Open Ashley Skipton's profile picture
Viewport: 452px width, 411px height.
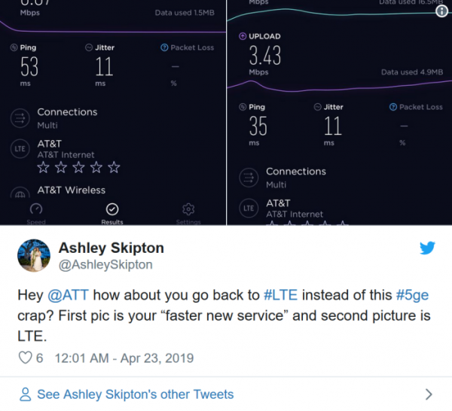[34, 255]
